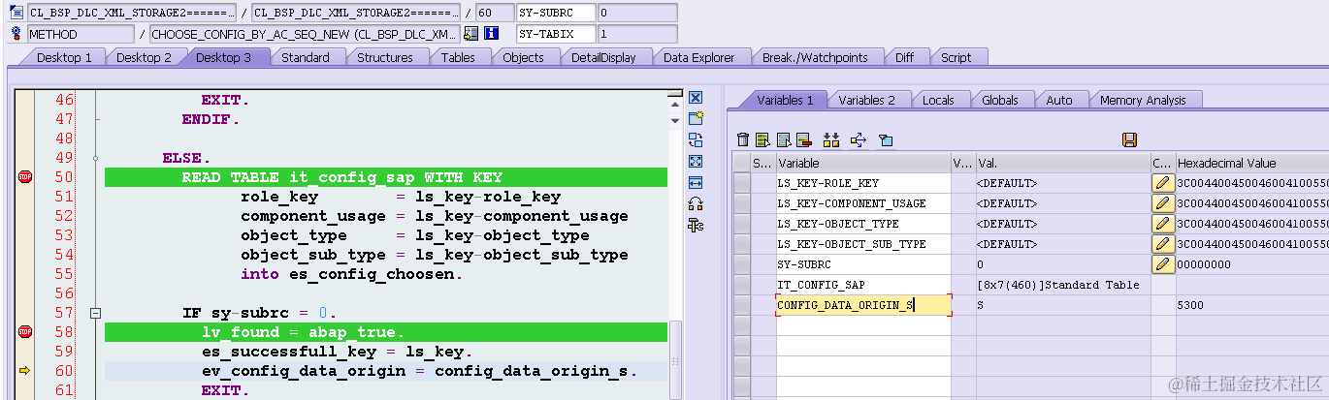
Task: Click the navigate-to-method icon before info icon
Action: pos(471,34)
